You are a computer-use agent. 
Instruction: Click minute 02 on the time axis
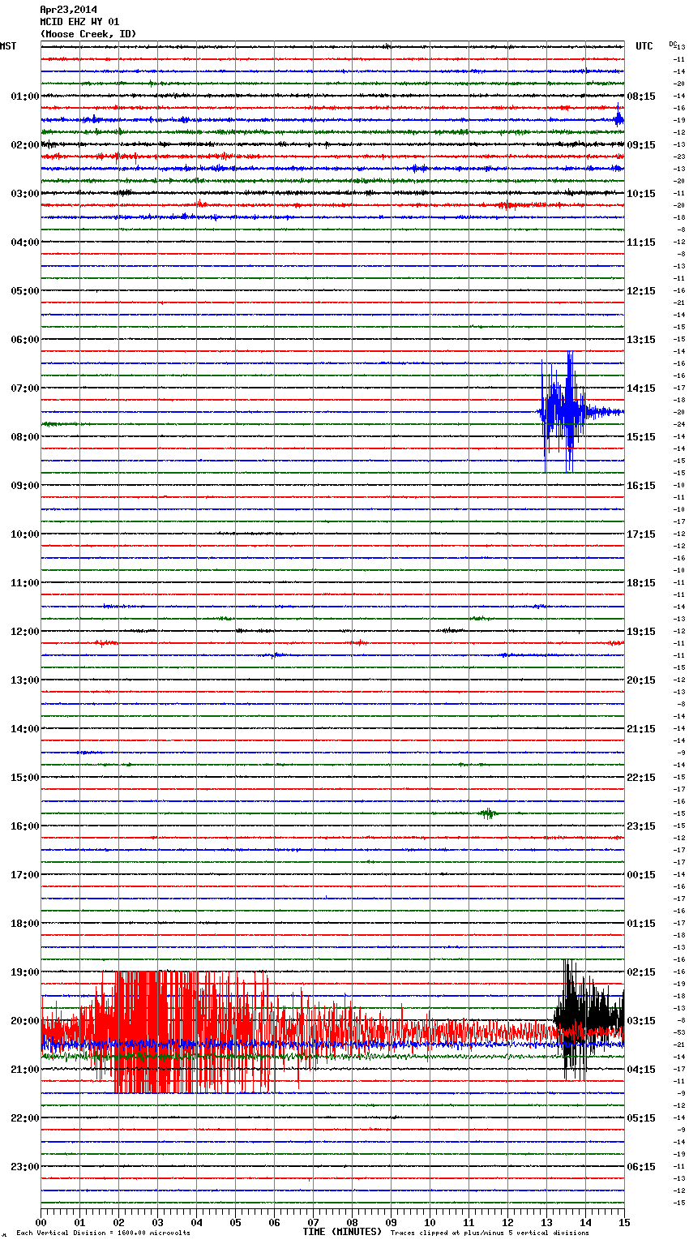click(118, 1221)
